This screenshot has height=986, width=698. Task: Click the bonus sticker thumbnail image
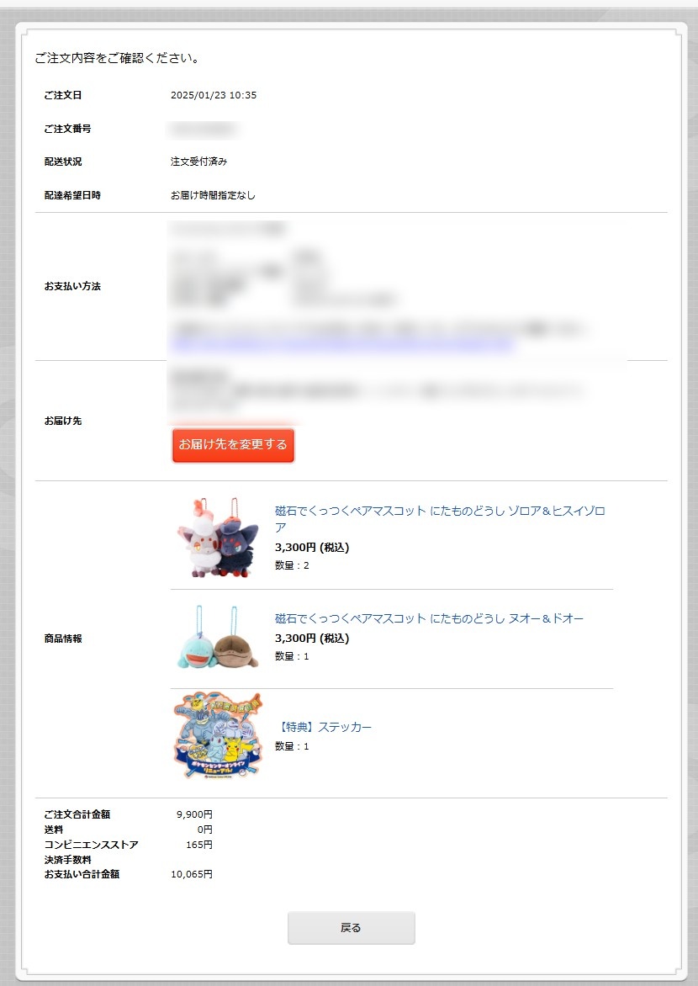click(218, 735)
